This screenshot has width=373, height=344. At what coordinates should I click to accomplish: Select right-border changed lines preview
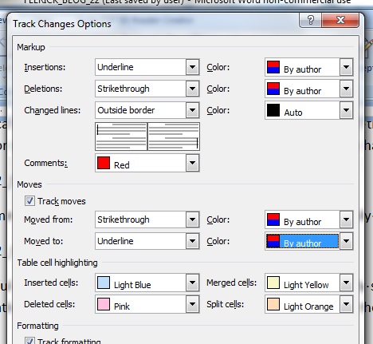click(x=174, y=136)
